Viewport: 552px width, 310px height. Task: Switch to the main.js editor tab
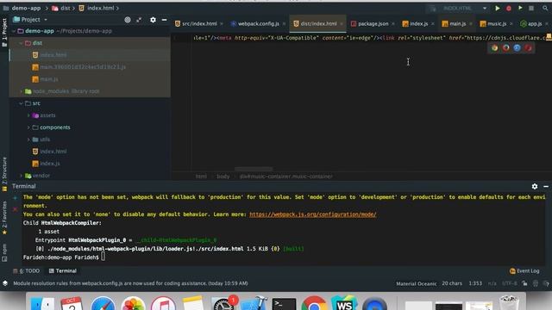point(457,23)
